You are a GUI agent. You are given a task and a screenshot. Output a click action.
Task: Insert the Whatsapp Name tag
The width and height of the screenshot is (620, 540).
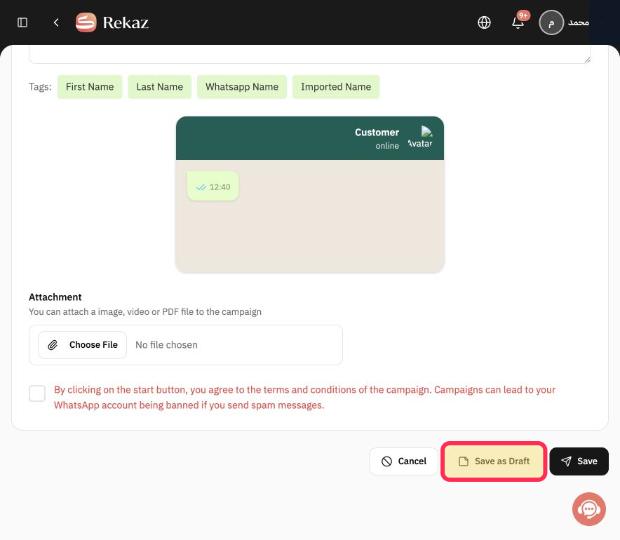(242, 87)
